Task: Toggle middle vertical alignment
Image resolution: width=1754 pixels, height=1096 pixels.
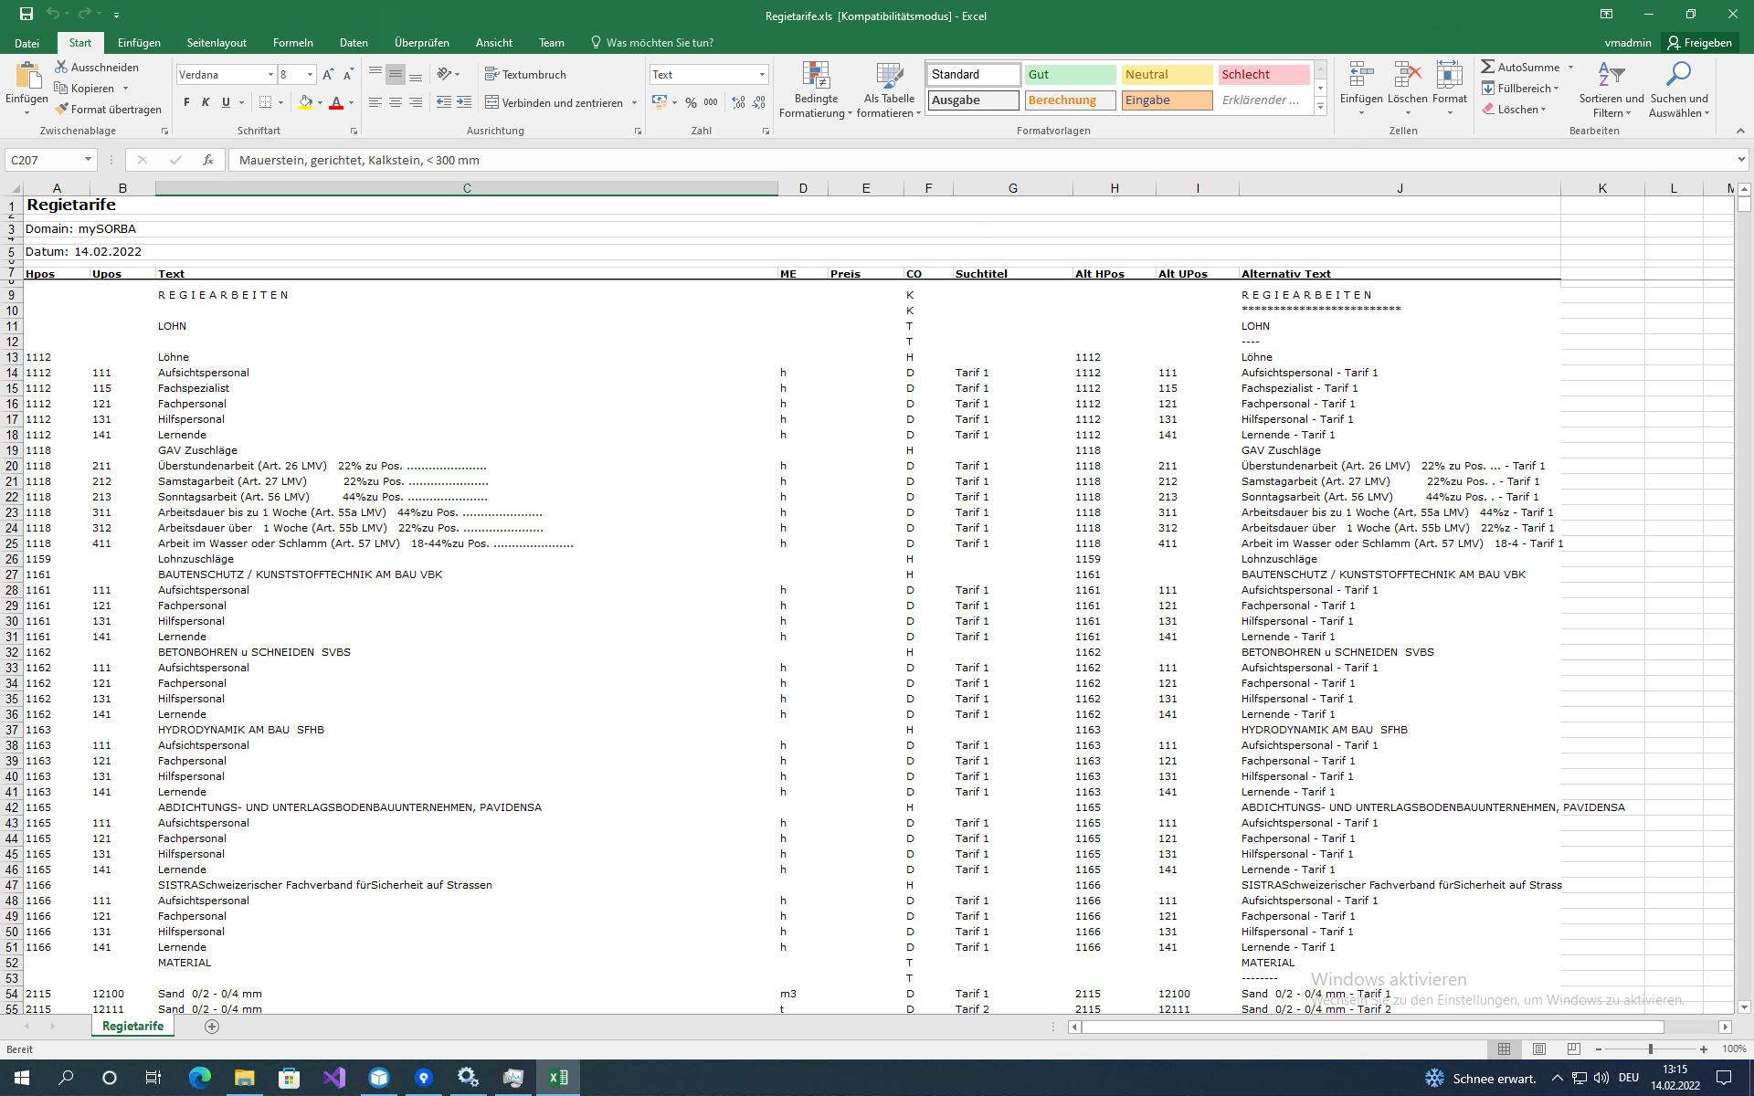Action: pos(396,75)
